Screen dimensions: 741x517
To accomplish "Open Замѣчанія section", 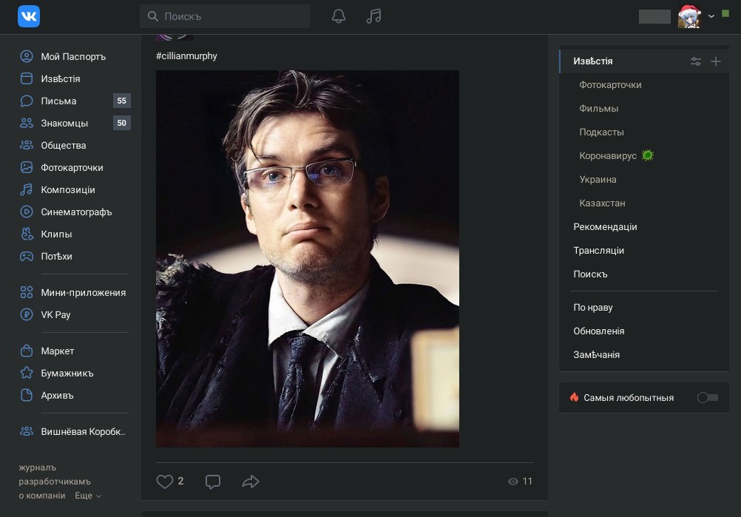I will pos(596,355).
